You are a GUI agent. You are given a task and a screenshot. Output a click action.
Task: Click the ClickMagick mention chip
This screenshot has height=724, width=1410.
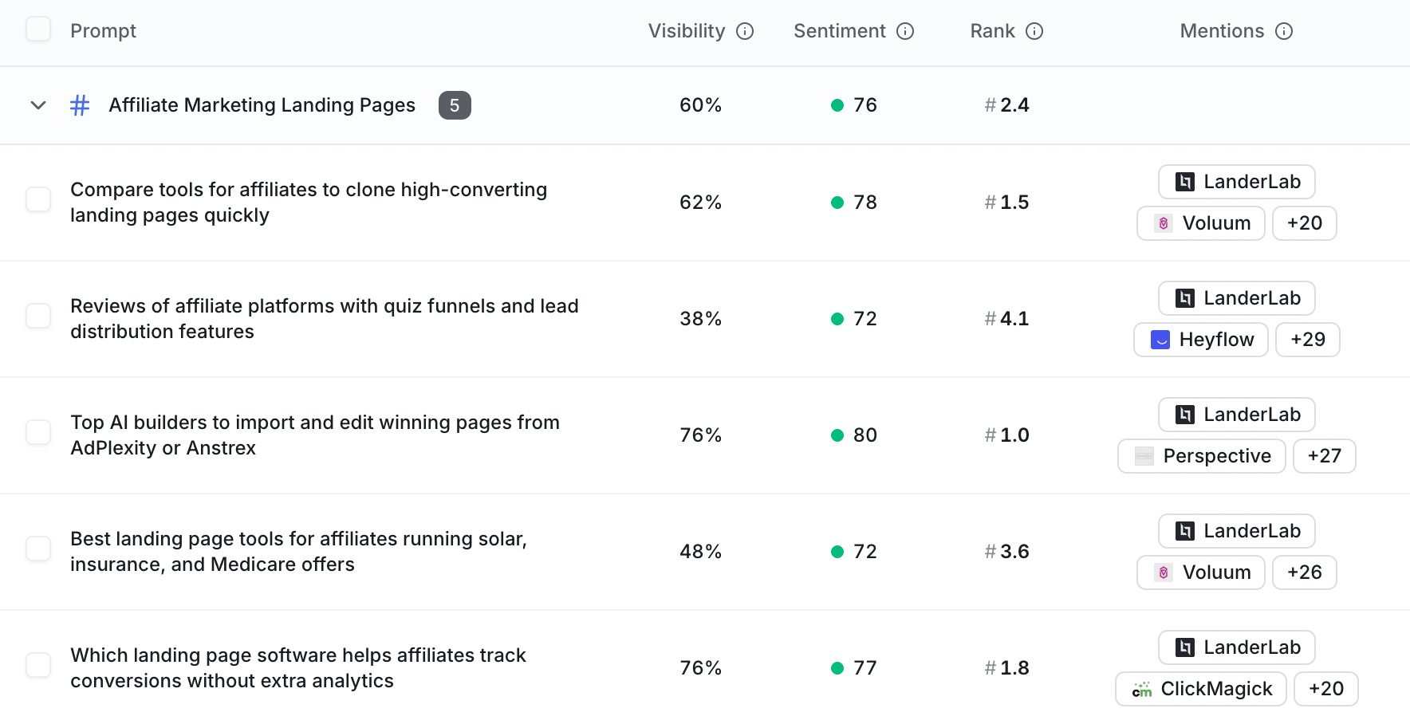point(1201,689)
